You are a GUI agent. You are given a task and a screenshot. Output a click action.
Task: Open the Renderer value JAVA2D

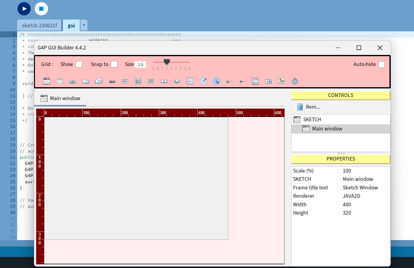351,196
